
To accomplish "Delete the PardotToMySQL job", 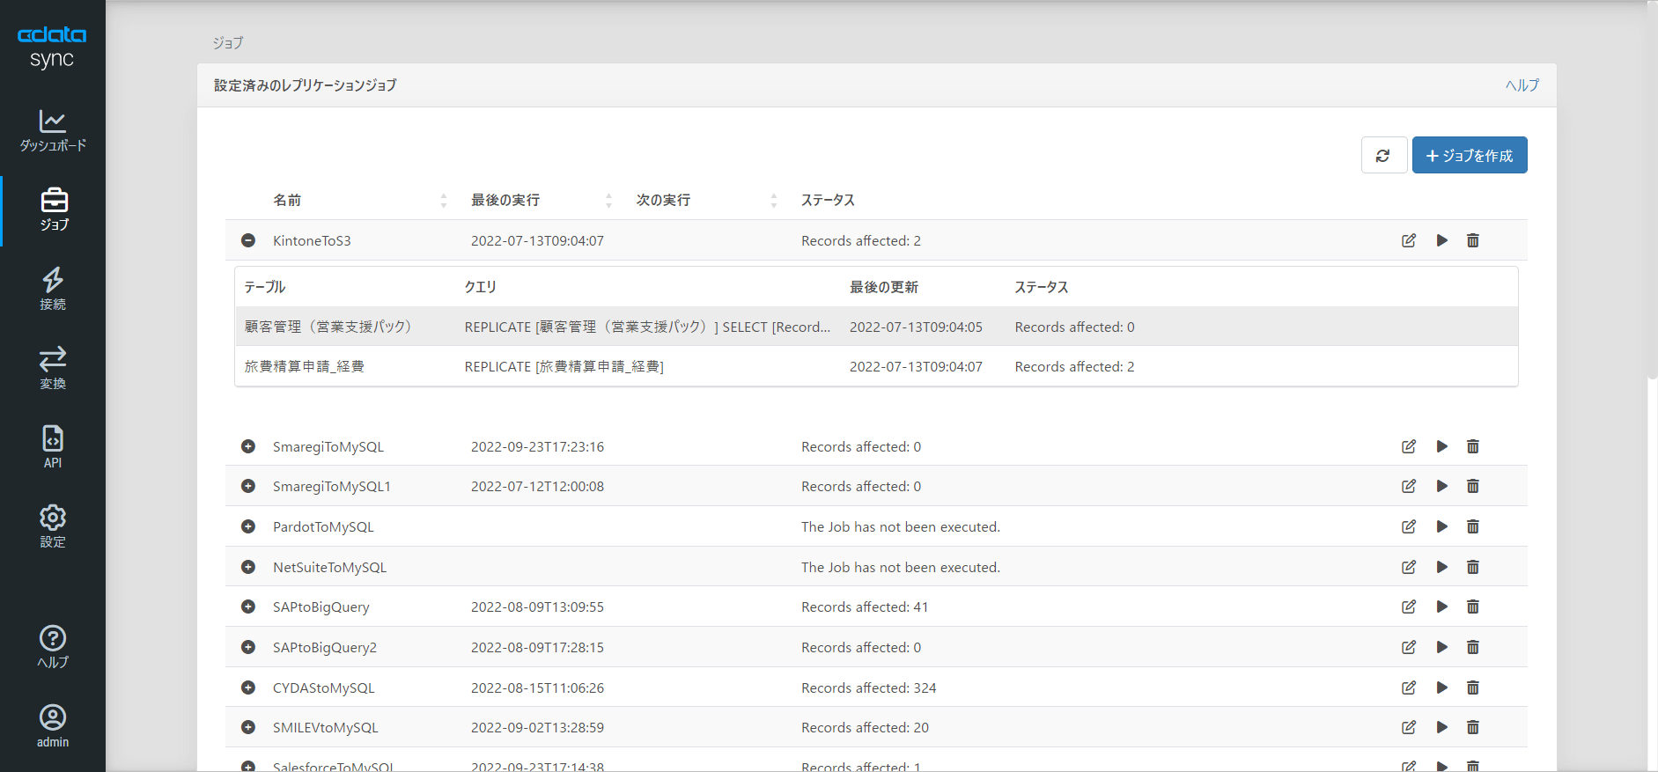I will tap(1472, 526).
